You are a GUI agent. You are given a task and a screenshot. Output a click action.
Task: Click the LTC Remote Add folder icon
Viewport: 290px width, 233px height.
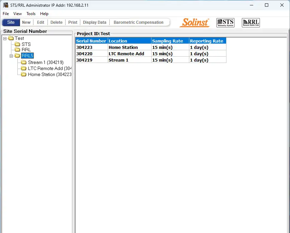24,68
